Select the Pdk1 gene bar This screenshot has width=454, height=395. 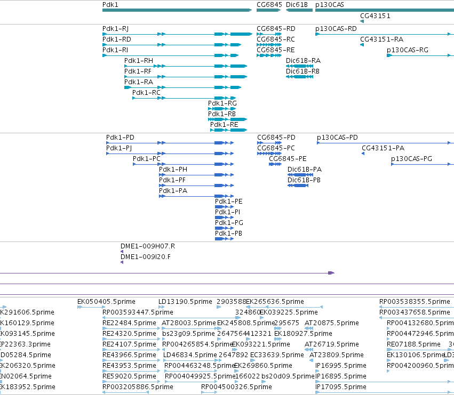point(177,10)
